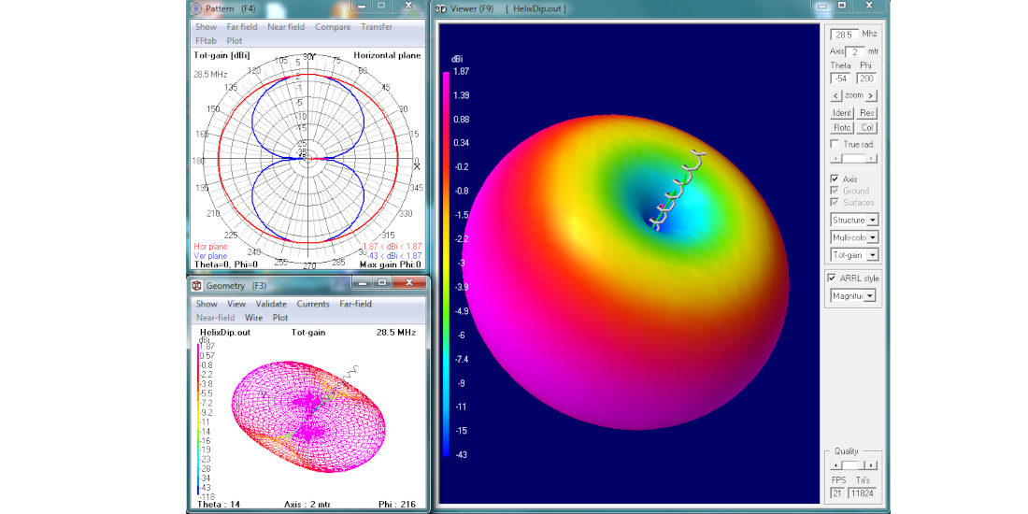Click the Pattern window title bar icon
Screen dimensions: 1028x514
[x=196, y=7]
